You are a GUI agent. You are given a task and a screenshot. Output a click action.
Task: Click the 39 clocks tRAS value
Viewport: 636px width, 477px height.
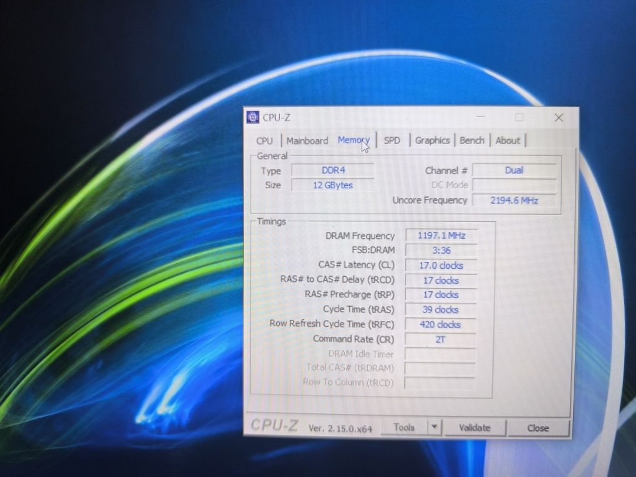point(440,310)
